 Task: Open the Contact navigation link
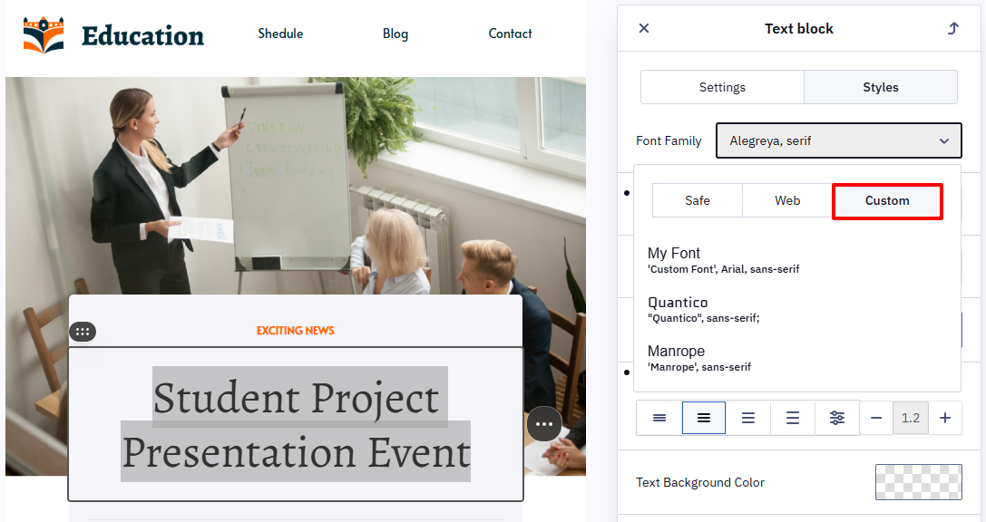510,34
